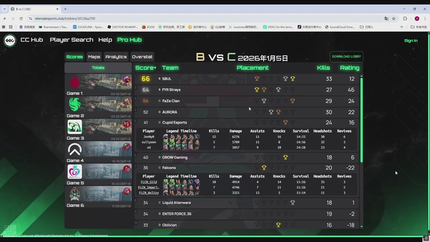Reload the page with the refresh icon

tap(21, 18)
